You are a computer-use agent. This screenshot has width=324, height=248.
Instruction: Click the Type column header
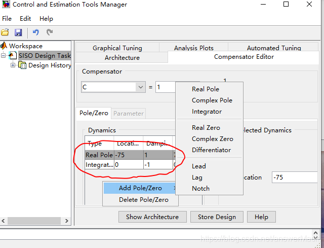tap(99, 143)
